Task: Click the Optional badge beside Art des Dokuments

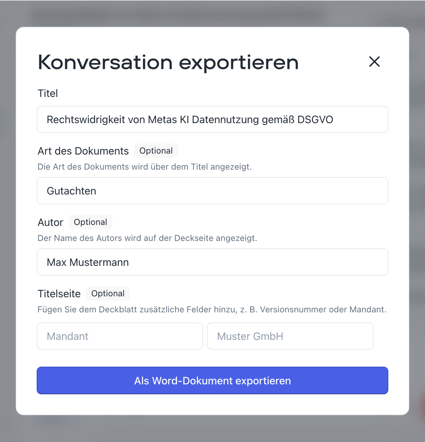Action: point(156,151)
